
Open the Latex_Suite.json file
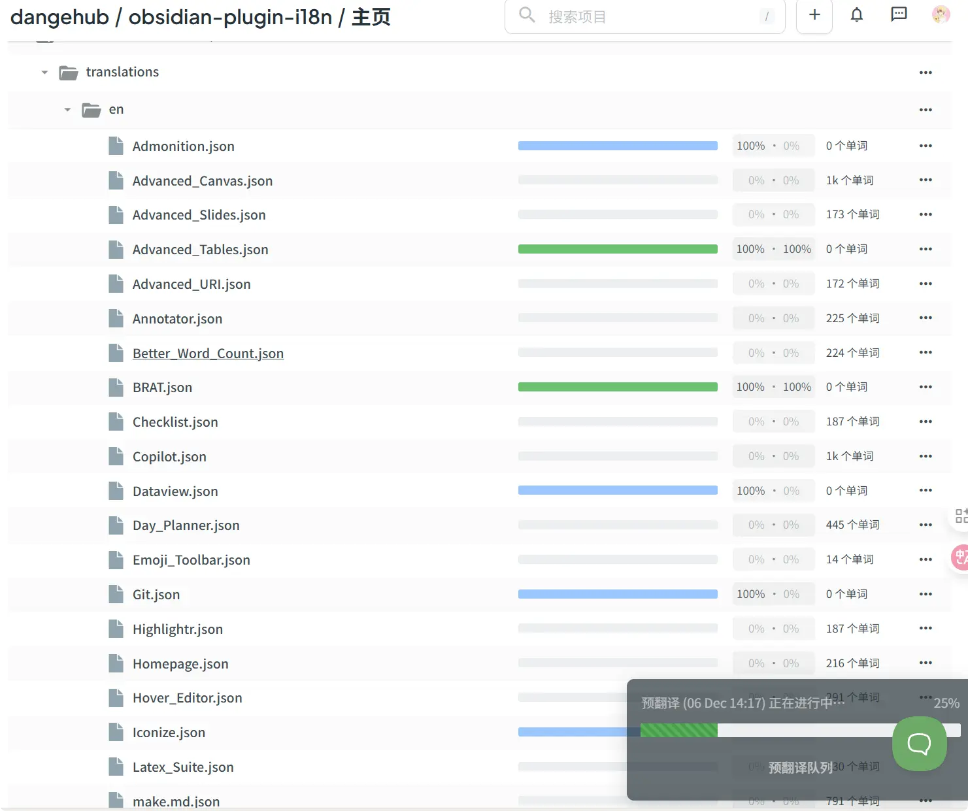183,767
